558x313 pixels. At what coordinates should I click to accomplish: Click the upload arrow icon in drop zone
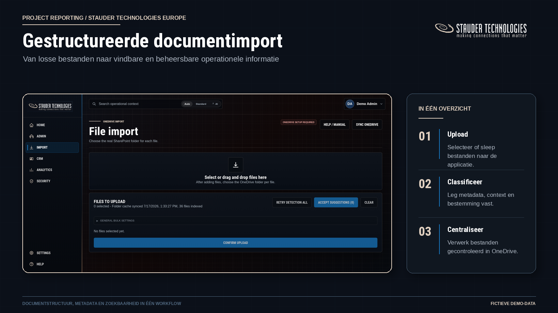click(236, 165)
